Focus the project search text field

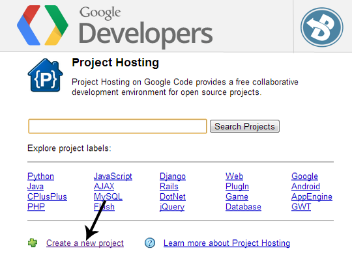tap(117, 126)
